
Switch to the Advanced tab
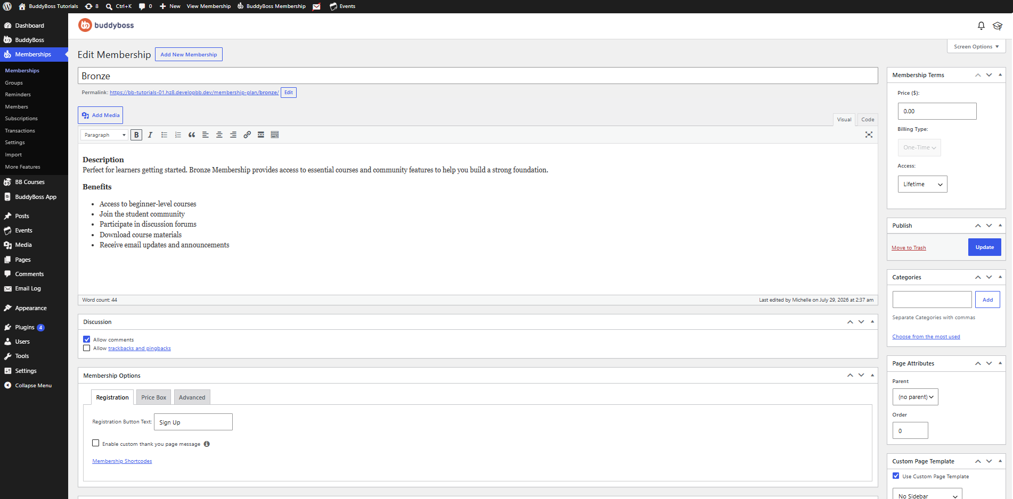192,397
